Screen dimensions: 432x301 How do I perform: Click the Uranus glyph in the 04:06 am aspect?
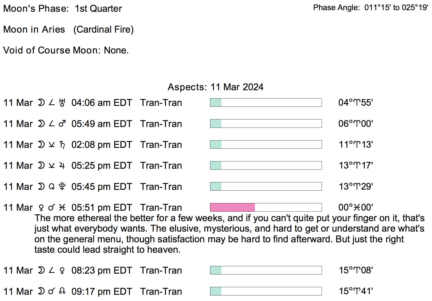click(62, 103)
